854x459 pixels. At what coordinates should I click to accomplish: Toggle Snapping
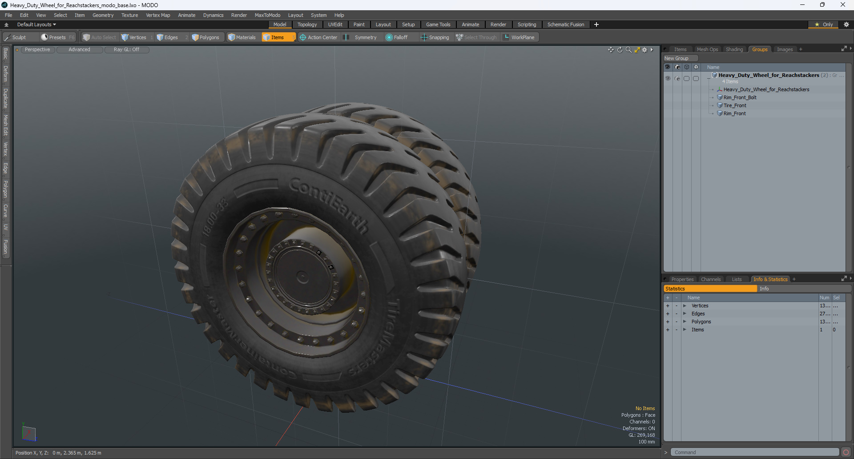[x=435, y=37]
